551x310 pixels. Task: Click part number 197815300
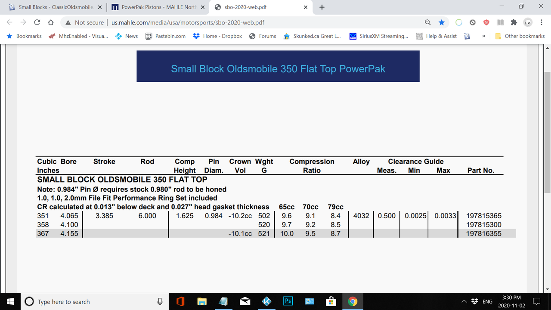point(484,225)
